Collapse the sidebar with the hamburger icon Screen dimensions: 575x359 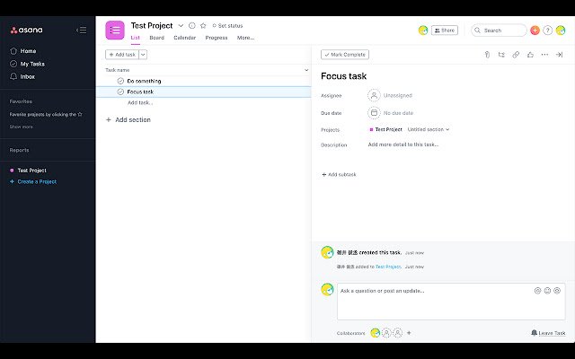pos(82,30)
